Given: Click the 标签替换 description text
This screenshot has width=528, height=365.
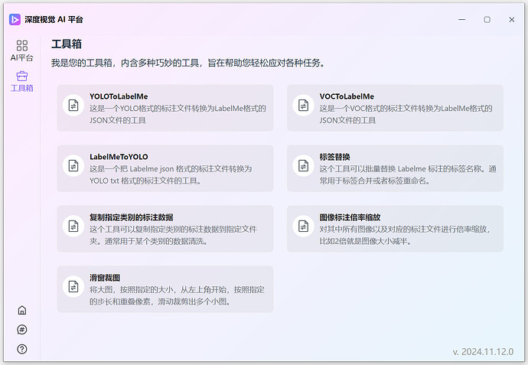Looking at the screenshot, I should pos(408,174).
